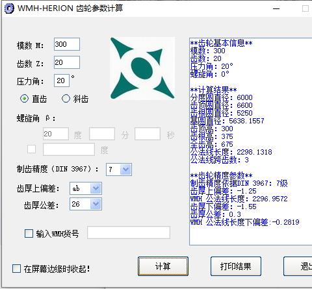
Task: Click the WMH货号 text field
Action: click(129, 232)
